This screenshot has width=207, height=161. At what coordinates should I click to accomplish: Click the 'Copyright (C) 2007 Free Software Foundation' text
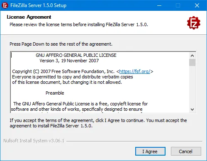[63, 71]
